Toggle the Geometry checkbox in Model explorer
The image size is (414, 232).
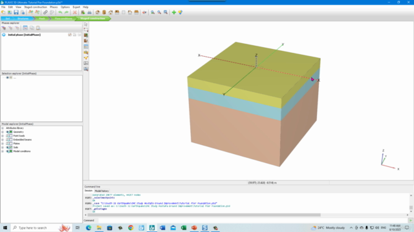point(11,131)
